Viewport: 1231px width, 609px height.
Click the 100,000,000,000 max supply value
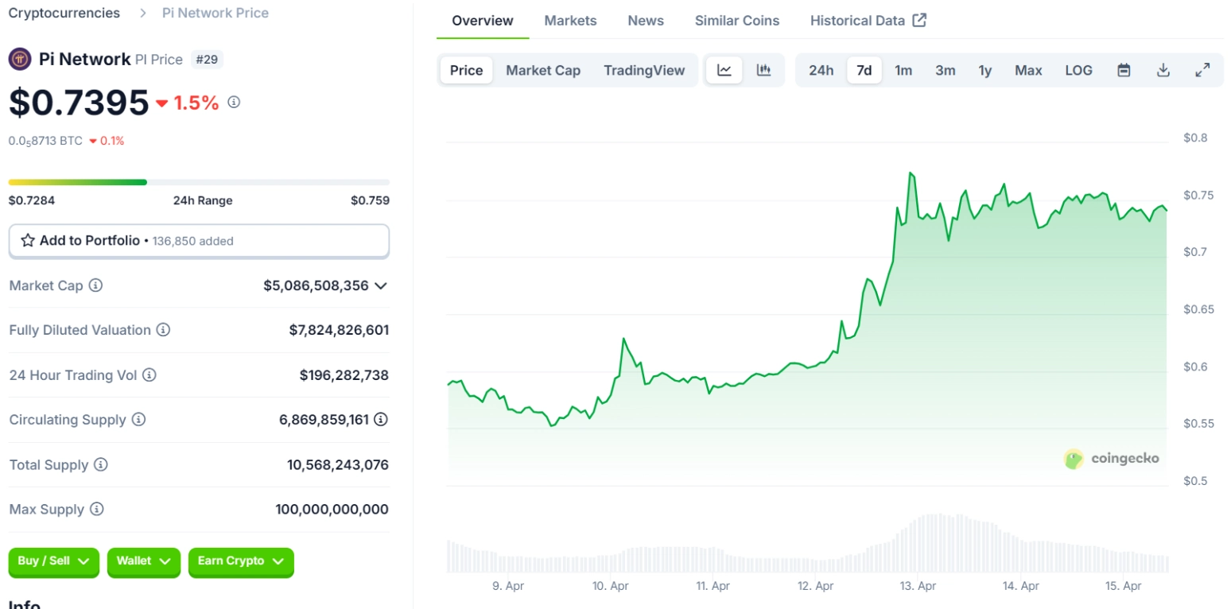[332, 510]
